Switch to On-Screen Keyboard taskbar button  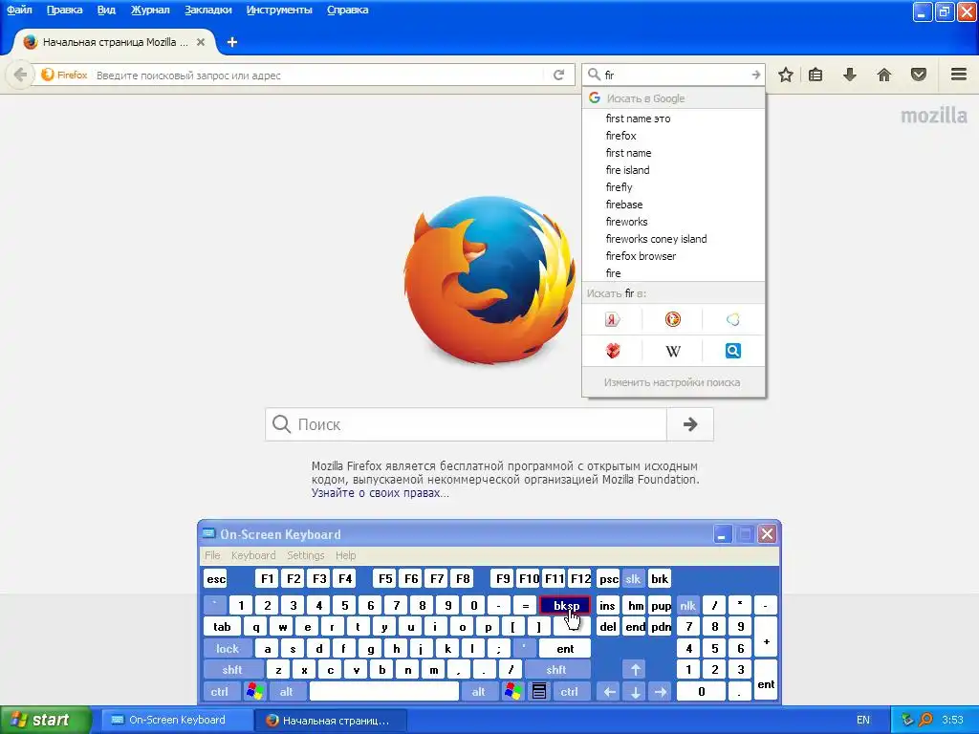pyautogui.click(x=177, y=720)
